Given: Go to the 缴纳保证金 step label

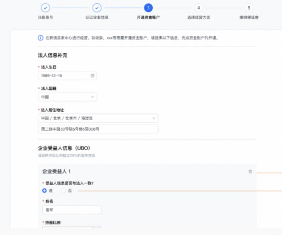Looking at the screenshot, I should click(249, 17).
